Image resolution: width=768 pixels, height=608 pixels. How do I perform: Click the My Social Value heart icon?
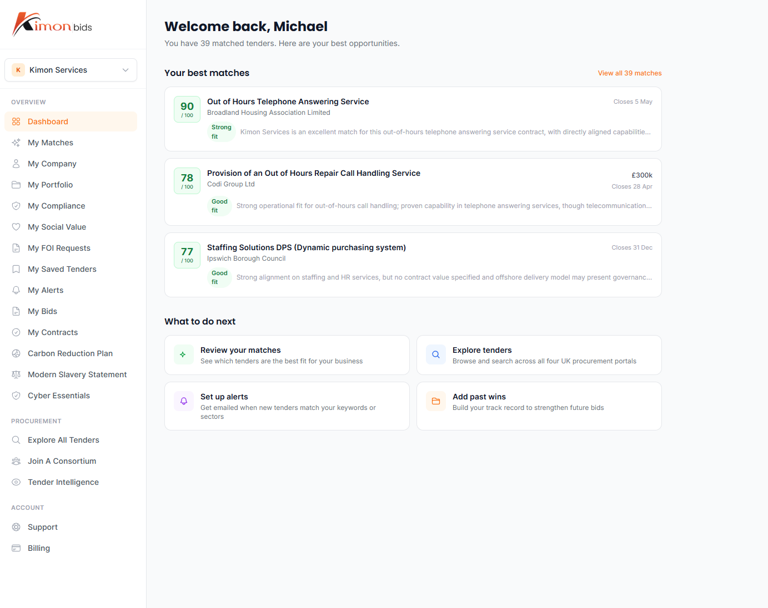tap(16, 227)
